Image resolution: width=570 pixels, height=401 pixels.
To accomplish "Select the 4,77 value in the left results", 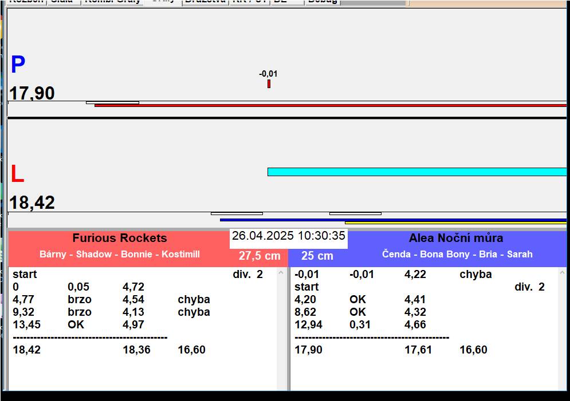I will 23,300.
